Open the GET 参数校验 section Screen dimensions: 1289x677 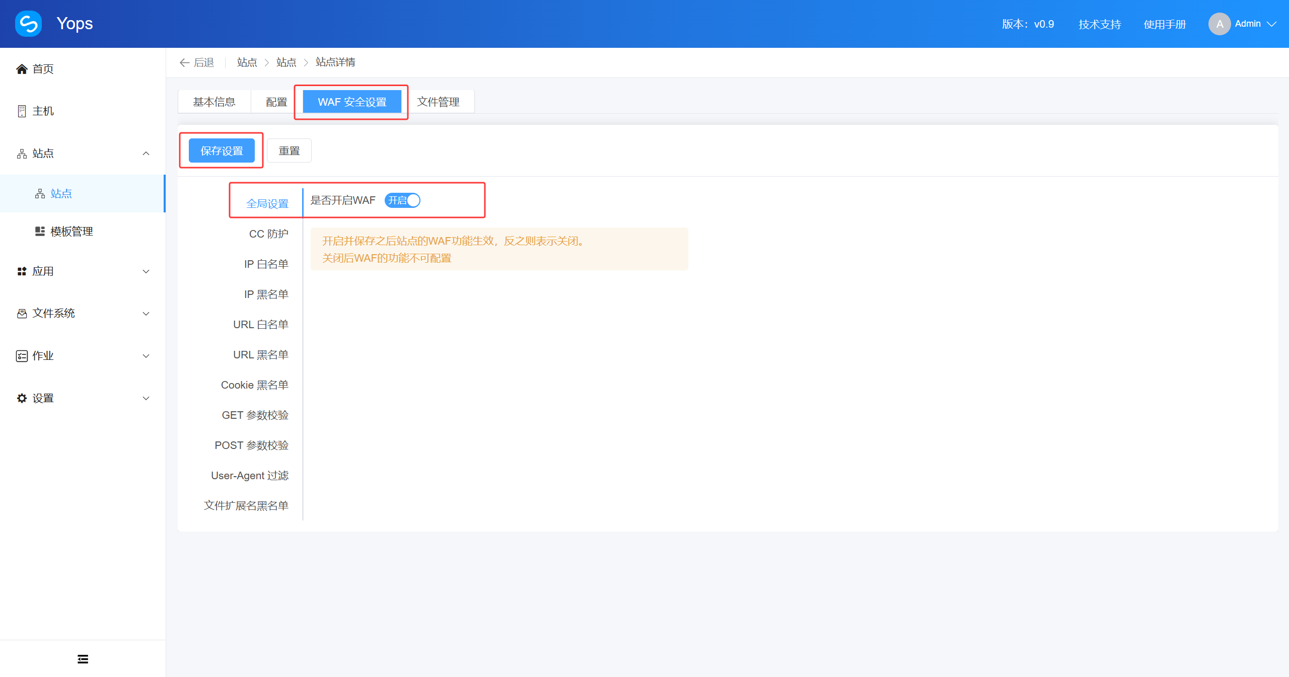pyautogui.click(x=255, y=415)
